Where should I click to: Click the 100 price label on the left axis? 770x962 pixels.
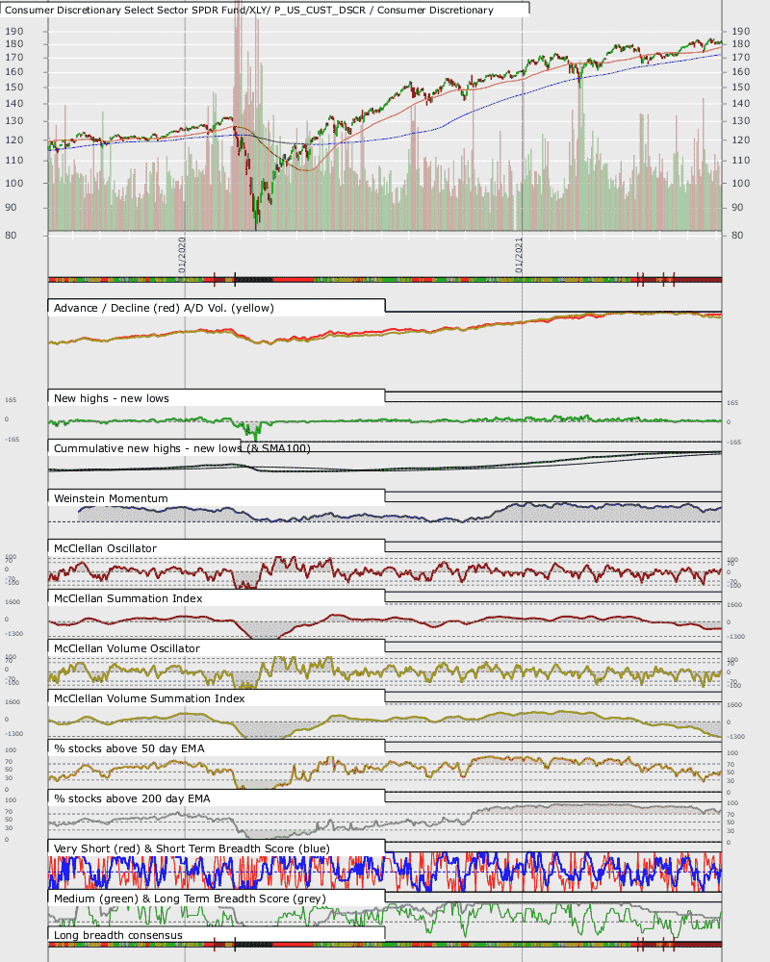pos(14,183)
